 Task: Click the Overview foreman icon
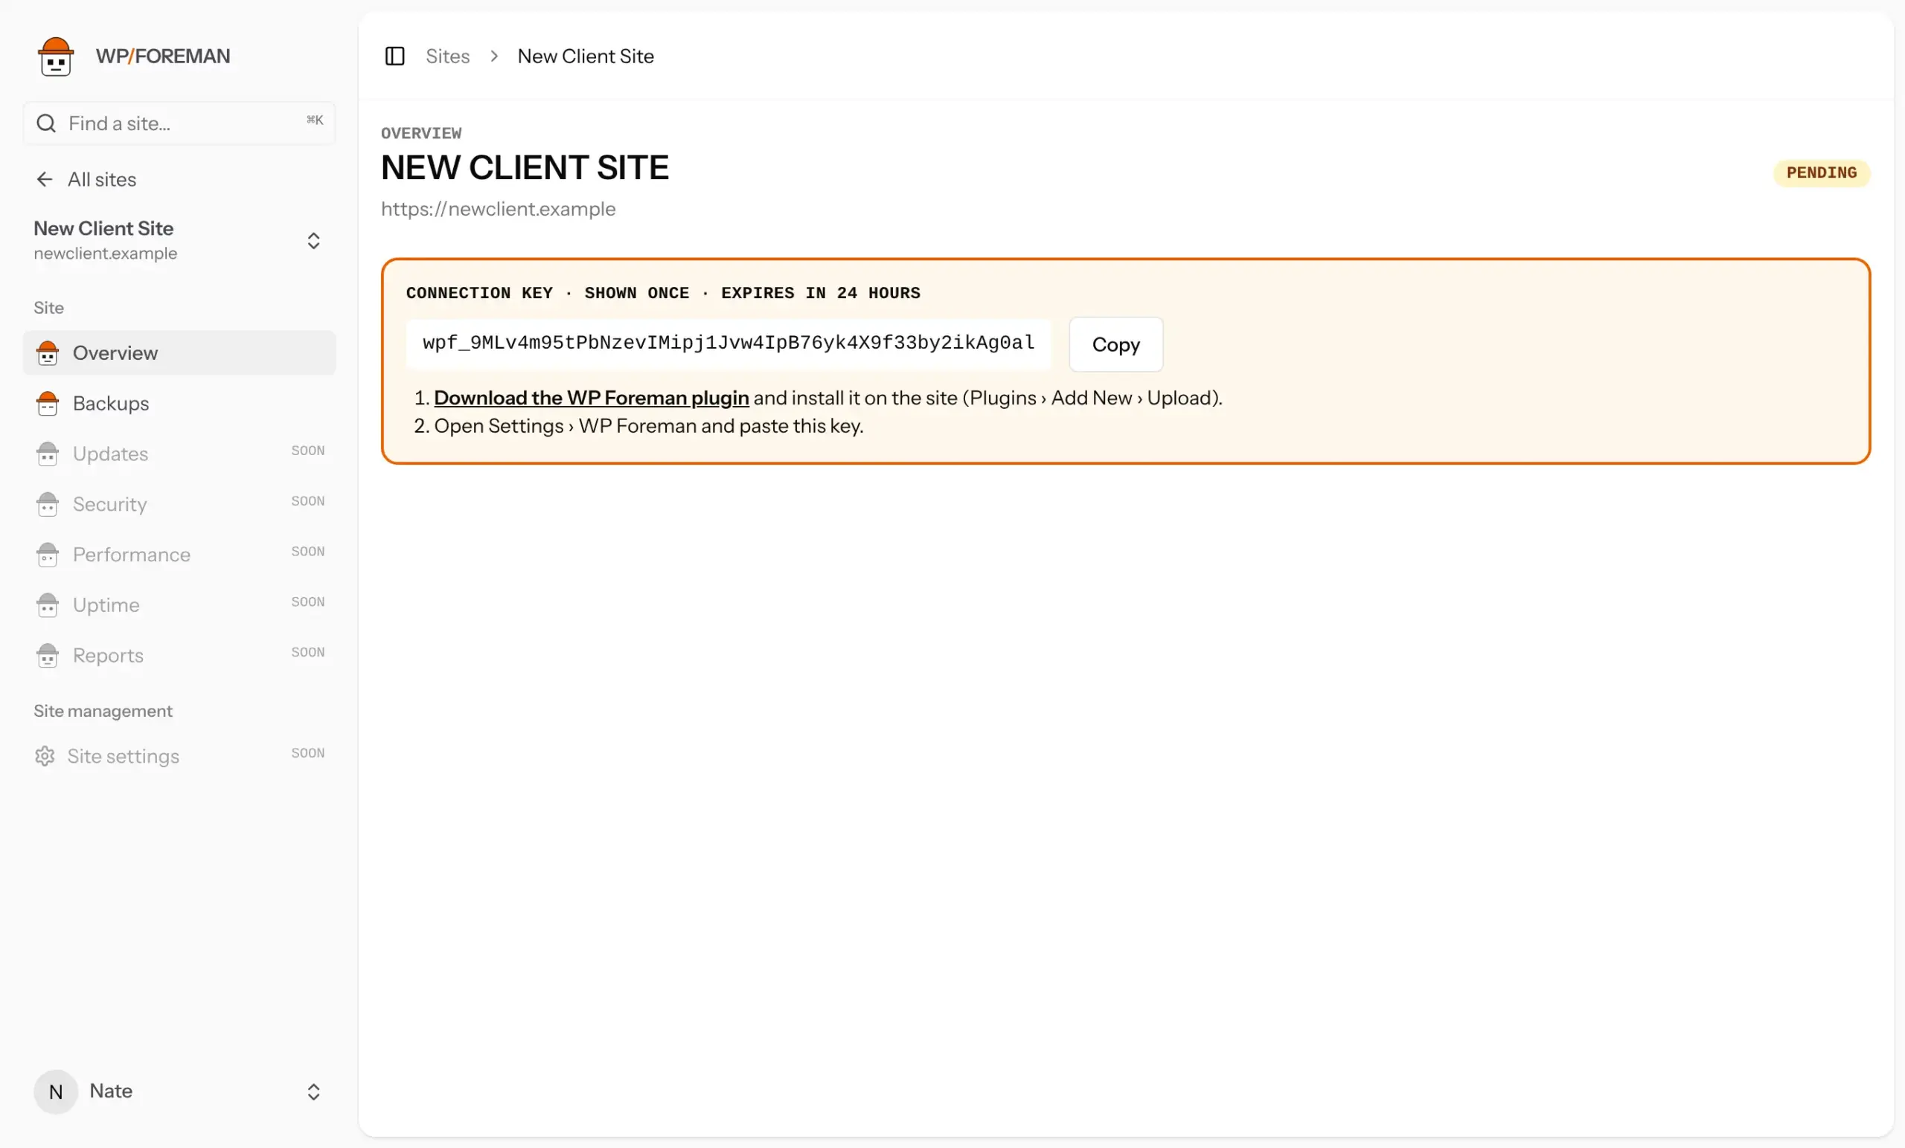coord(47,353)
